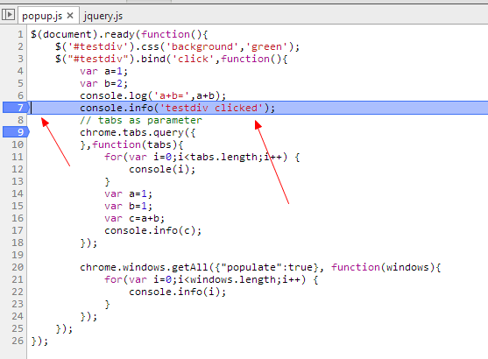
Task: Set a breakpoint on line 3
Action: click(20, 59)
